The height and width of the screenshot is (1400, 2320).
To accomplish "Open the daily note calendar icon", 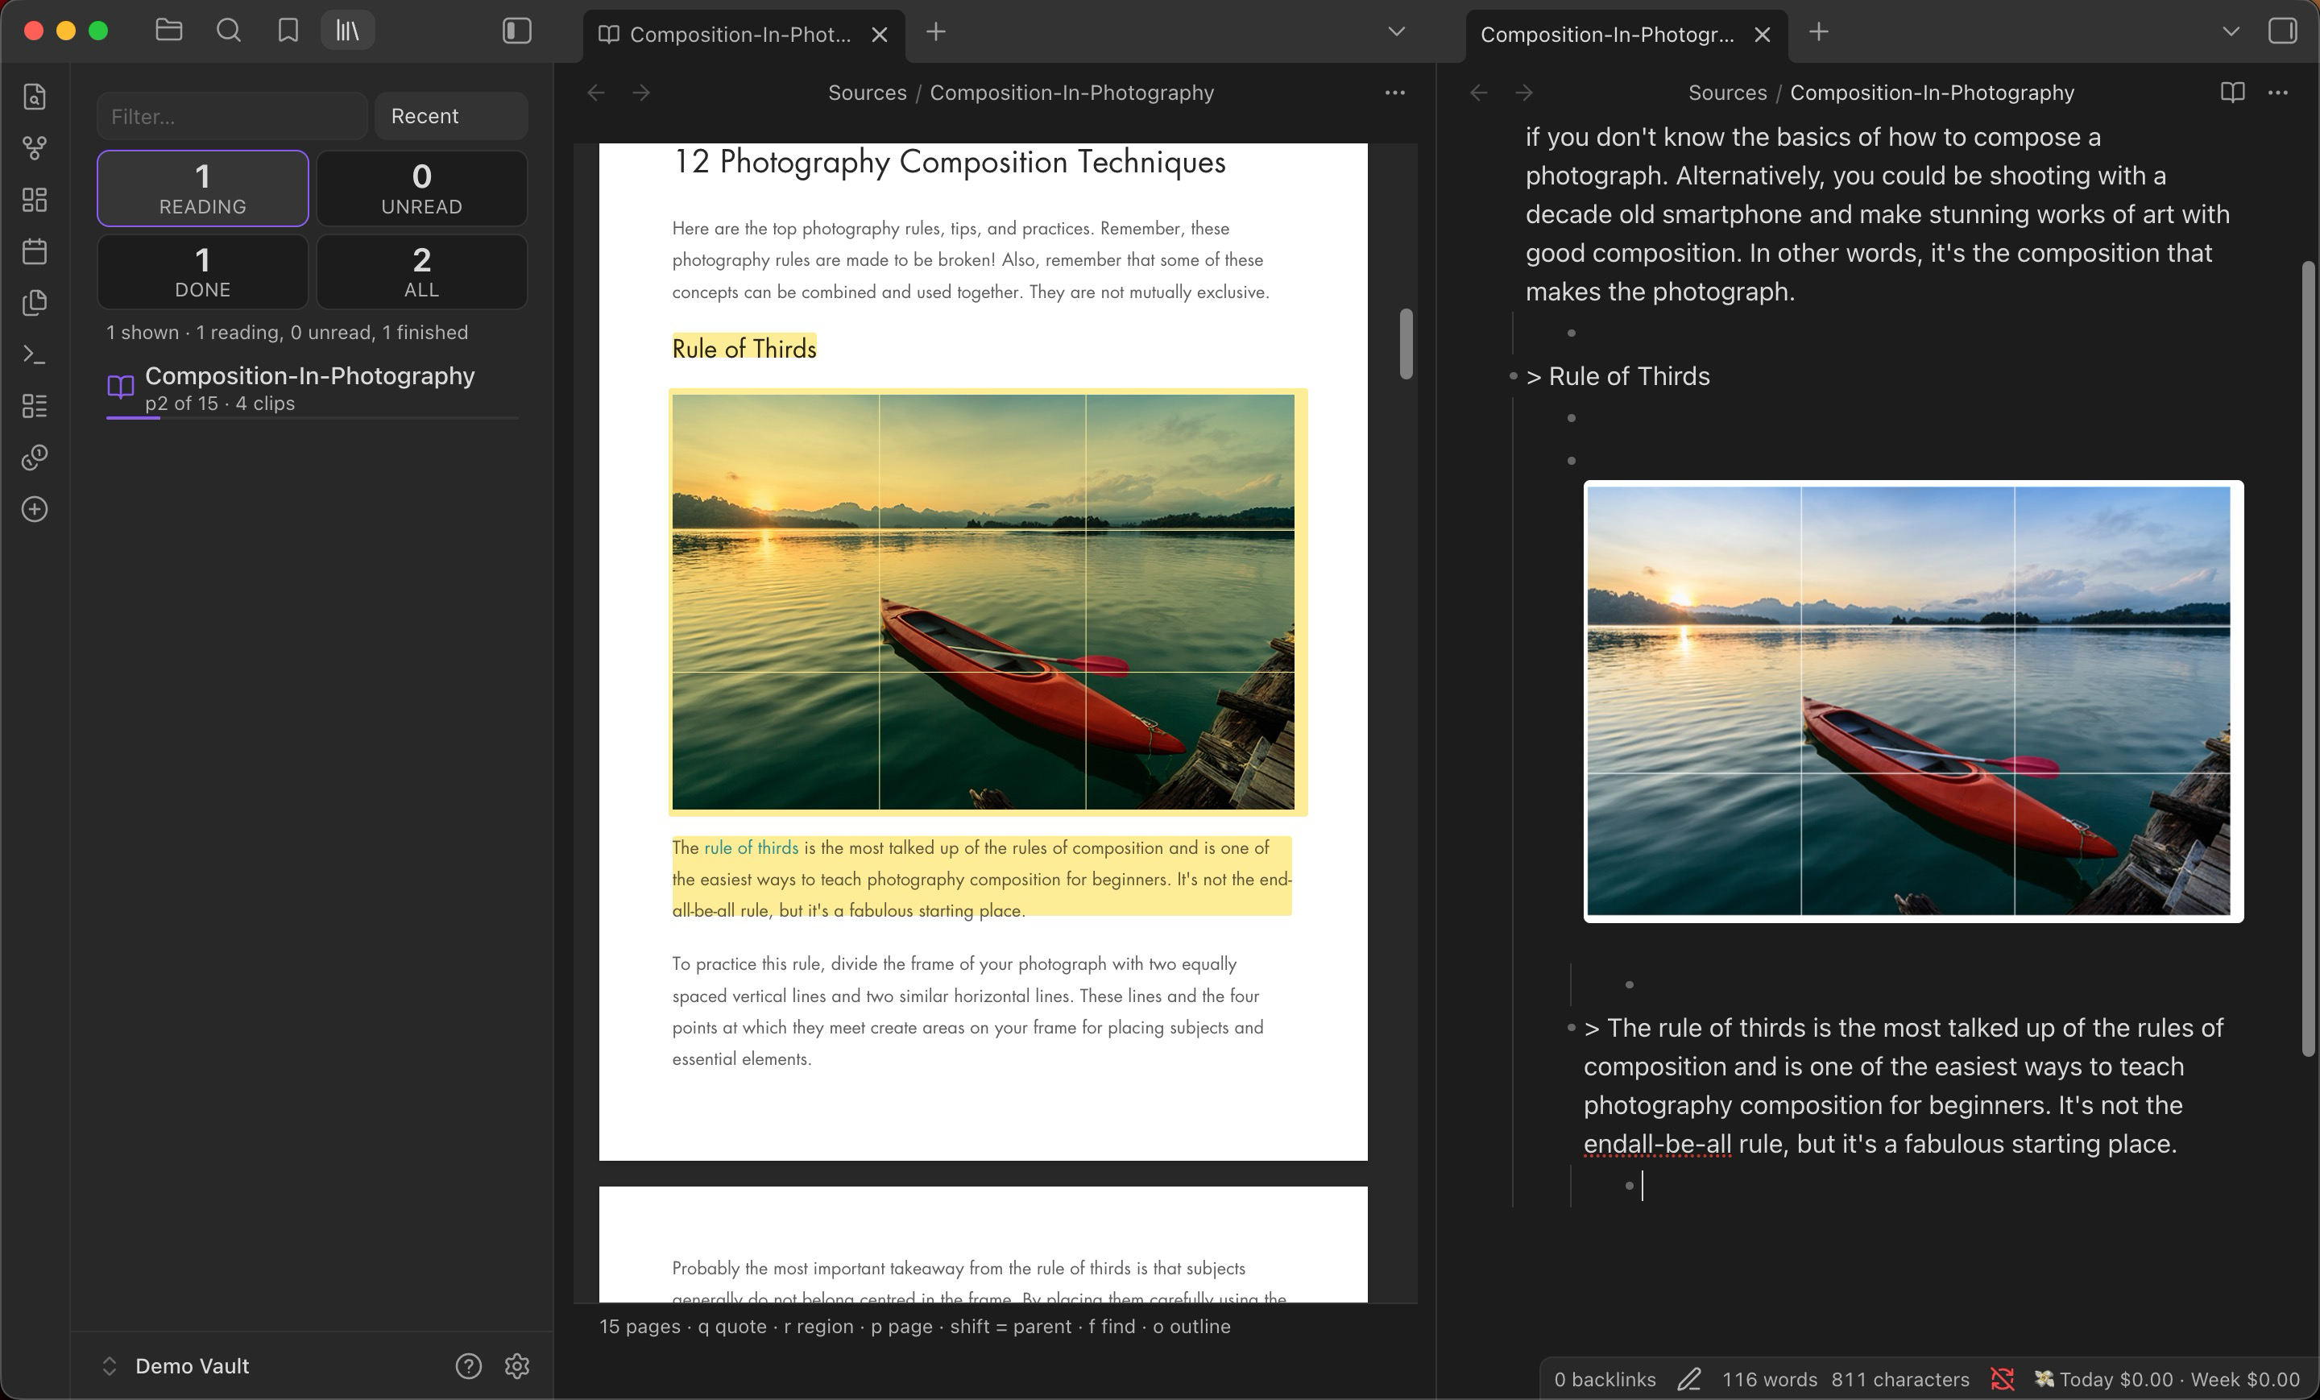I will click(35, 251).
